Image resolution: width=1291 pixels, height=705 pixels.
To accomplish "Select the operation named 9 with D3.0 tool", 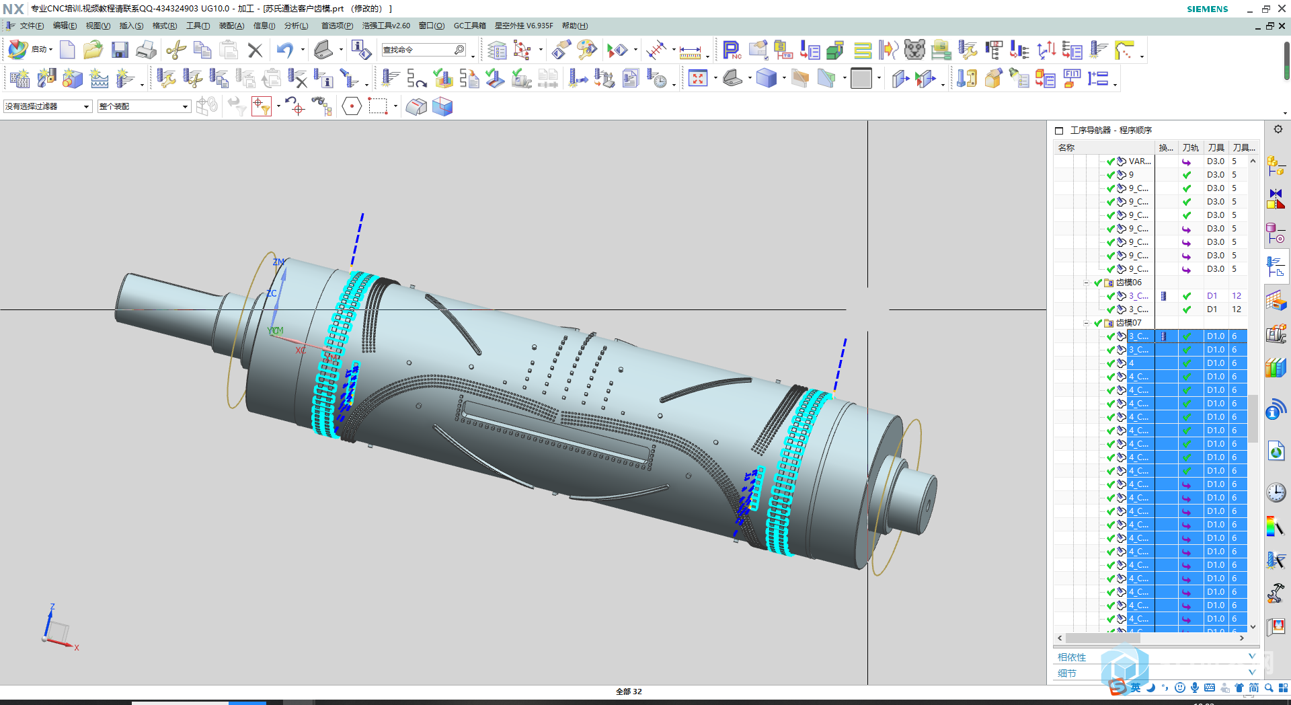I will click(x=1131, y=175).
